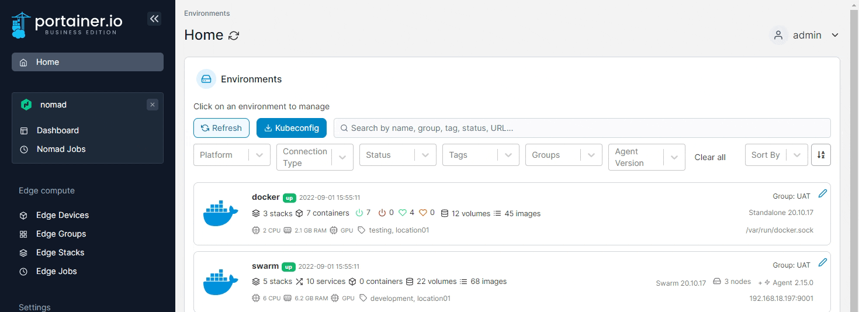Open the Sort By dropdown

(x=777, y=155)
